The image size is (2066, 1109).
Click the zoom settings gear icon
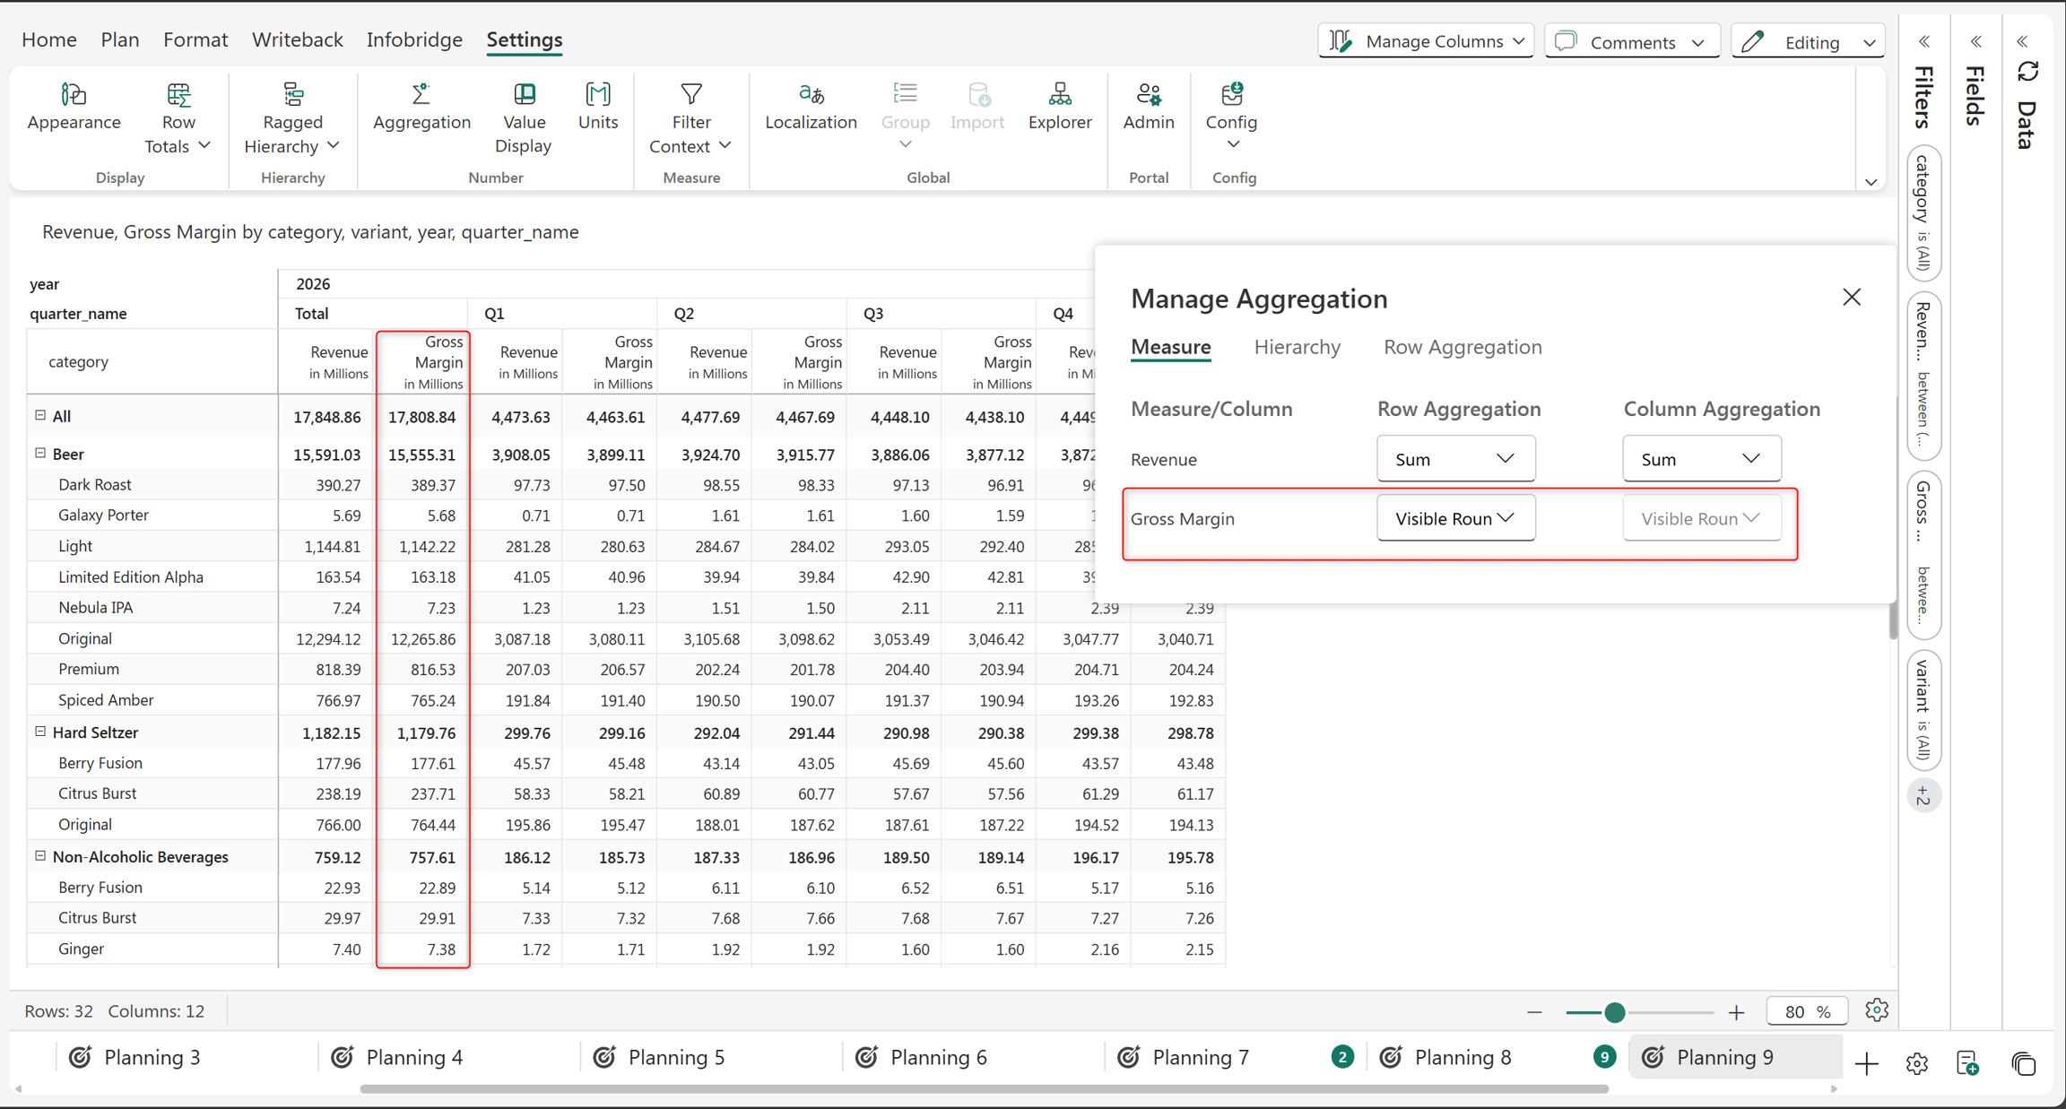(1877, 1010)
